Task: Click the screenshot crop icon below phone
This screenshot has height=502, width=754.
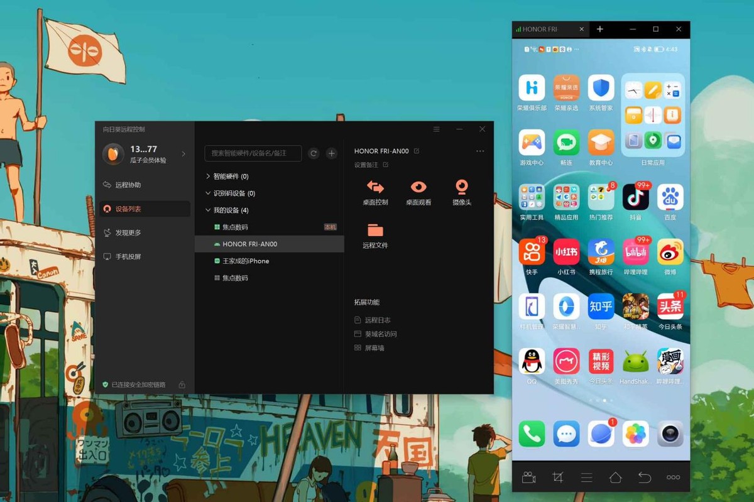Action: pos(557,477)
